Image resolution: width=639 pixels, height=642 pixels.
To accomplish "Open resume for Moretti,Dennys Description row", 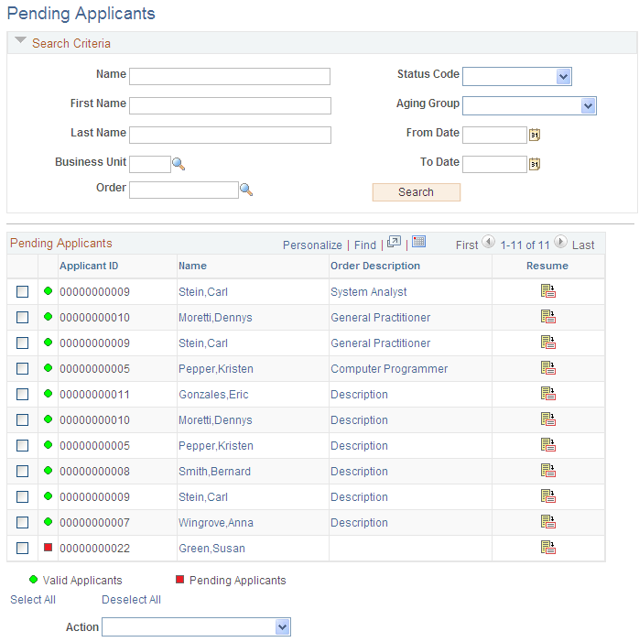I will click(548, 419).
